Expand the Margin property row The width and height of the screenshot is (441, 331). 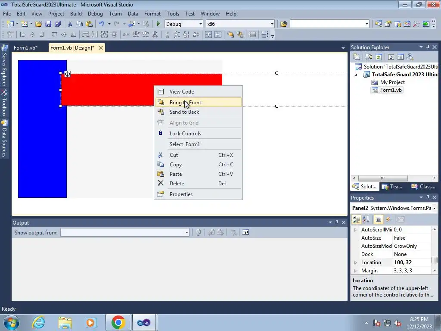tap(355, 271)
